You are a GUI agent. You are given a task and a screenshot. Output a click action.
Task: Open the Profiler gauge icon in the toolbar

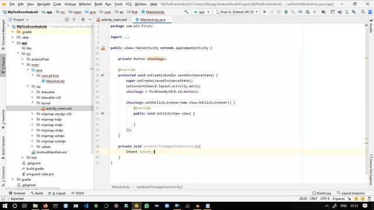click(x=300, y=12)
